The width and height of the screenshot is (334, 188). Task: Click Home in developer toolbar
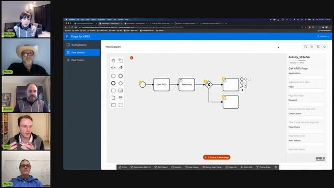coord(123,167)
